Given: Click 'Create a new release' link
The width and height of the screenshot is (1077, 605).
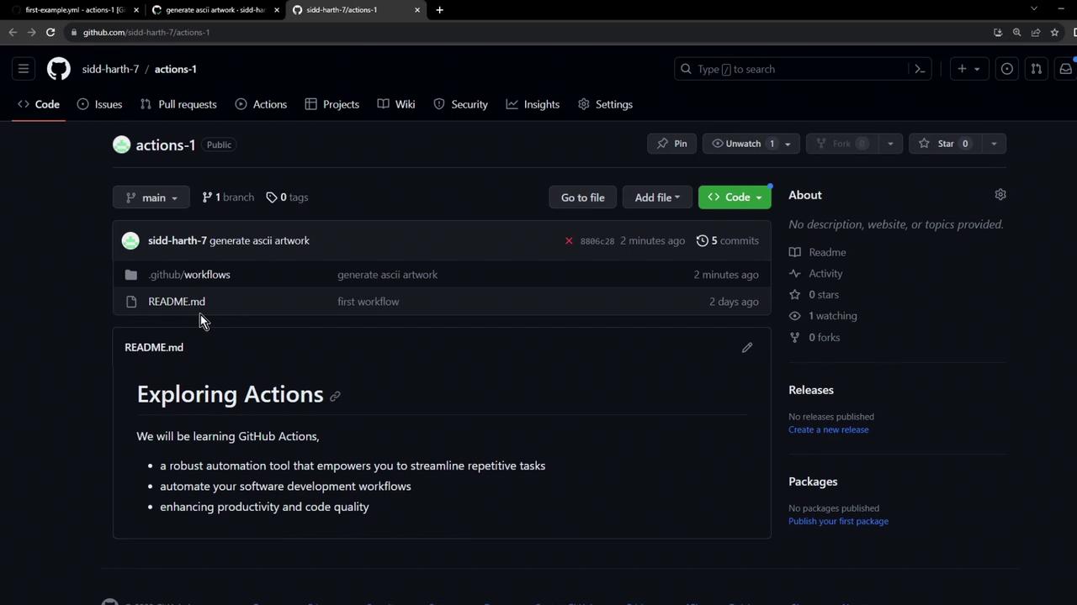Looking at the screenshot, I should pyautogui.click(x=829, y=429).
